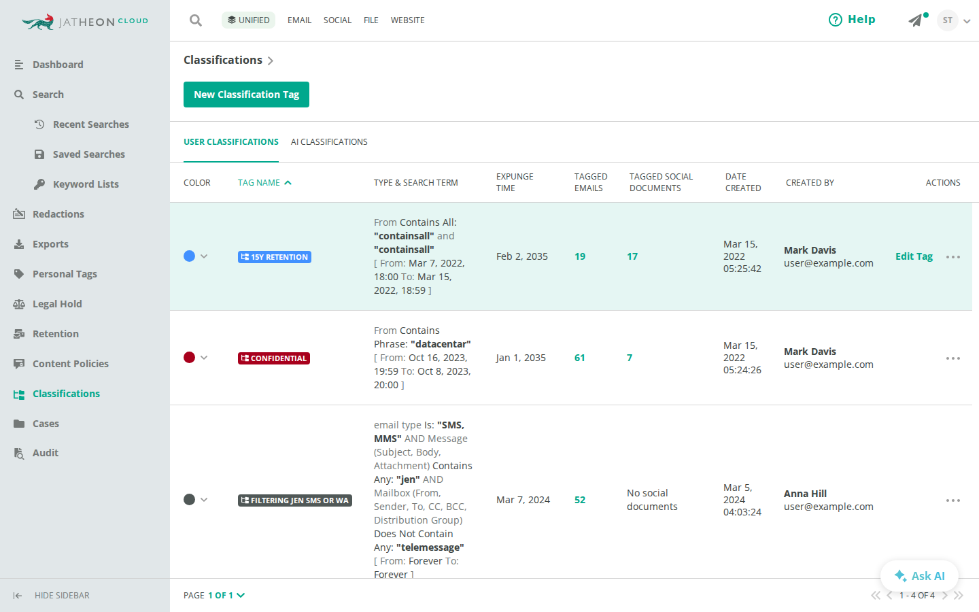Open actions menu for Filtering Jen SMS row

click(953, 500)
